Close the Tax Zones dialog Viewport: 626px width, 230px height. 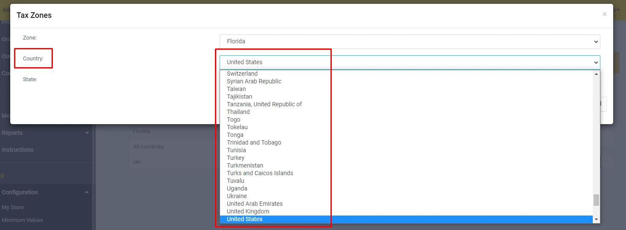coord(604,14)
